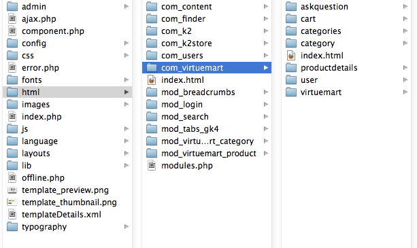Open the categories folder
This screenshot has width=417, height=248.
[x=346, y=31]
